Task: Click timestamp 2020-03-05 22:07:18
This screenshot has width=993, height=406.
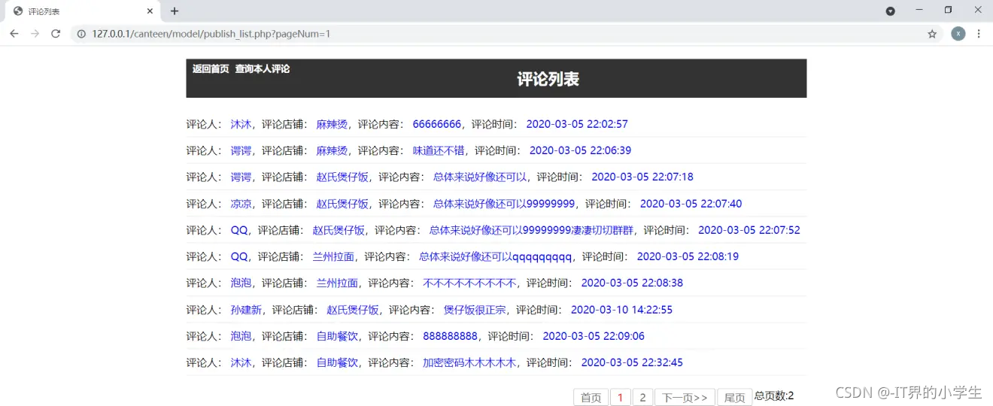Action: click(x=642, y=177)
